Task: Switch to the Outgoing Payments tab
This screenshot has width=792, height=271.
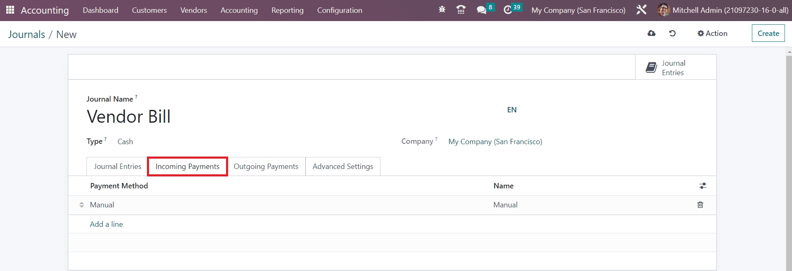Action: (x=266, y=166)
